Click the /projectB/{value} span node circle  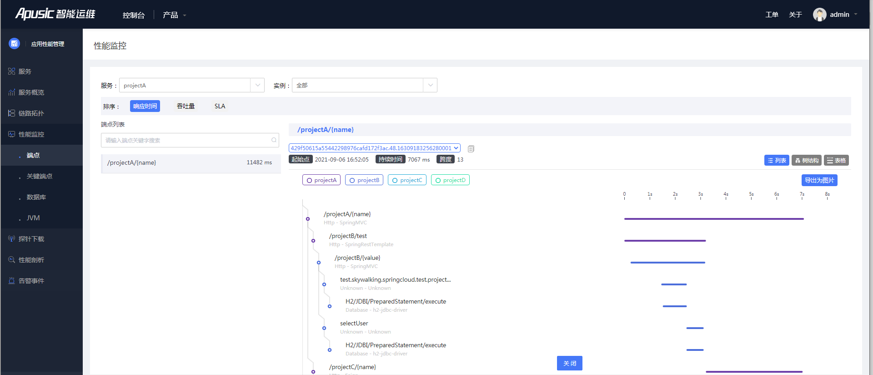(x=319, y=263)
